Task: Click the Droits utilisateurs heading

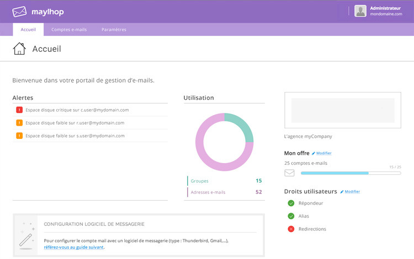Action: (310, 192)
